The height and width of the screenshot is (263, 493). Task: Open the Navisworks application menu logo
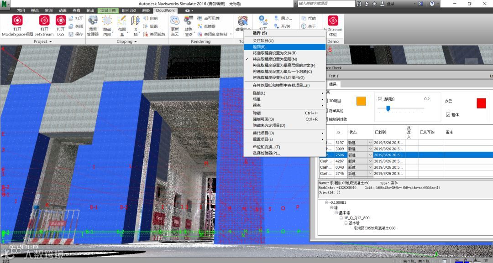pos(5,4)
